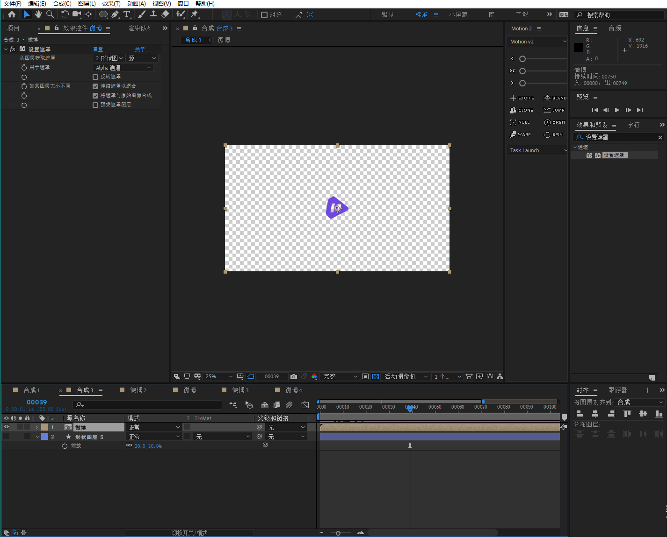Select the Rotation tool

(x=65, y=14)
